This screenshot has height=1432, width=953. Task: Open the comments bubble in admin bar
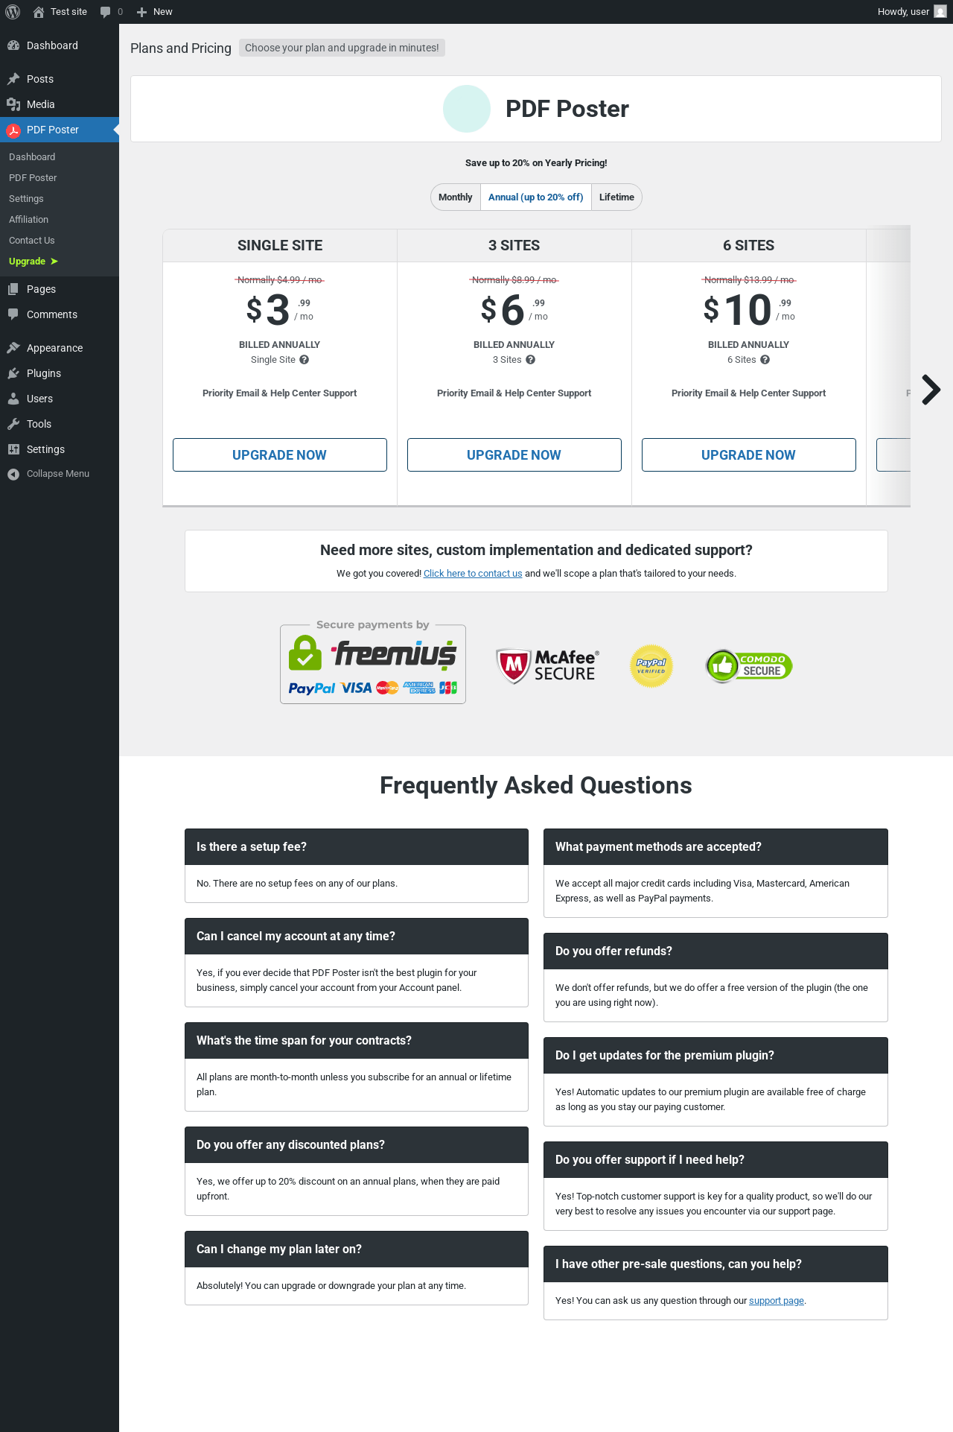(106, 12)
